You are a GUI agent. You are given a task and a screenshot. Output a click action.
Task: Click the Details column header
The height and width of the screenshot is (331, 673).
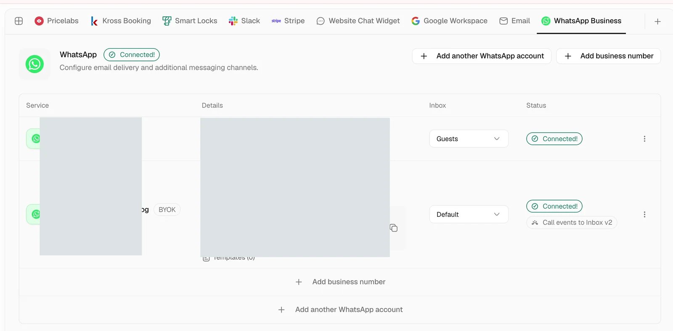pyautogui.click(x=212, y=105)
